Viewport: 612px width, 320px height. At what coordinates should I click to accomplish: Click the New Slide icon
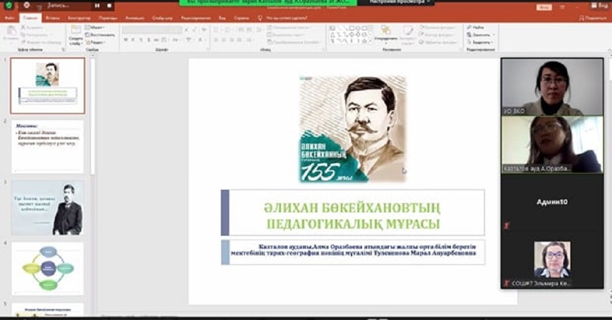coord(76,33)
